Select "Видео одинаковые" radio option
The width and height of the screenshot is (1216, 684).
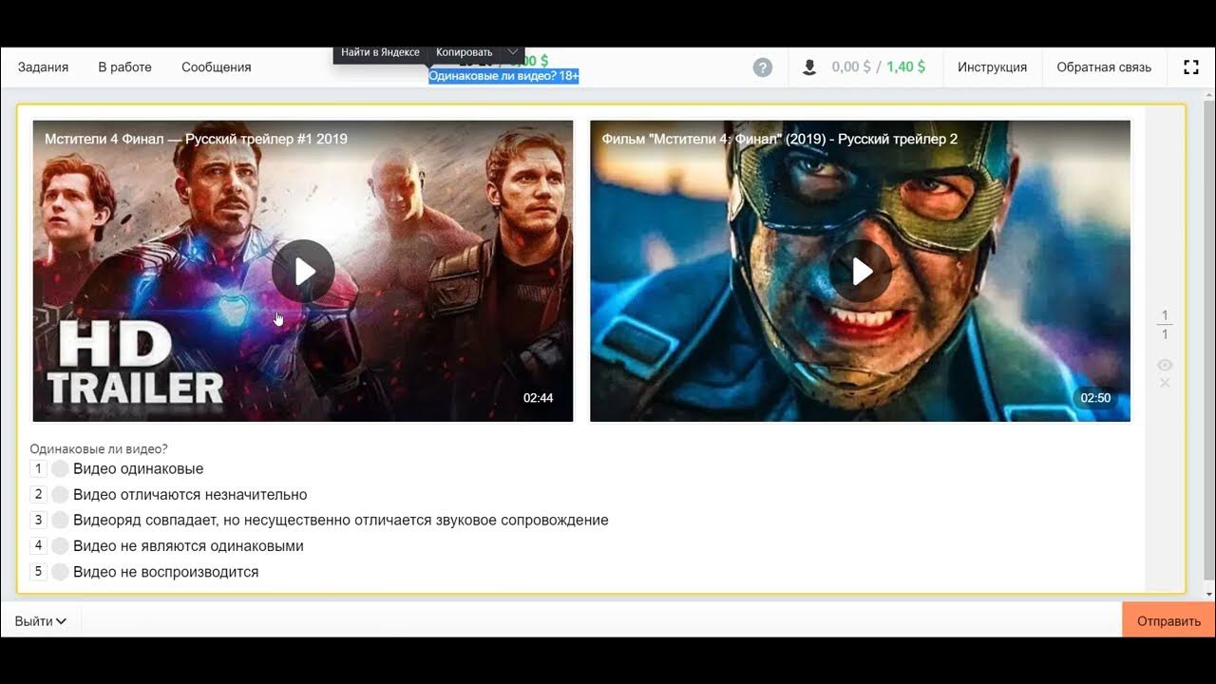point(60,468)
